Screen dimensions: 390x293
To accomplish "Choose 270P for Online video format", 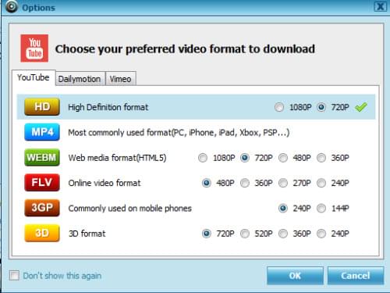I will point(283,183).
